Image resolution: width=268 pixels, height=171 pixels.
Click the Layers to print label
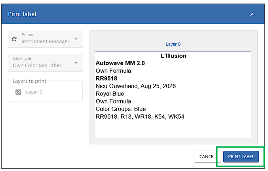[30, 81]
